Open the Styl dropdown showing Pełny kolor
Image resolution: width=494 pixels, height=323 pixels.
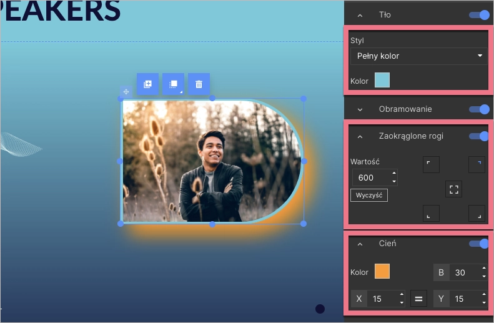pyautogui.click(x=418, y=56)
